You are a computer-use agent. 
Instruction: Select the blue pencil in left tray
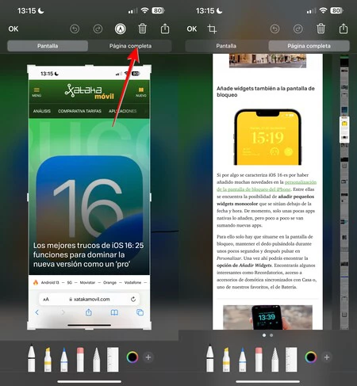[x=63, y=359]
